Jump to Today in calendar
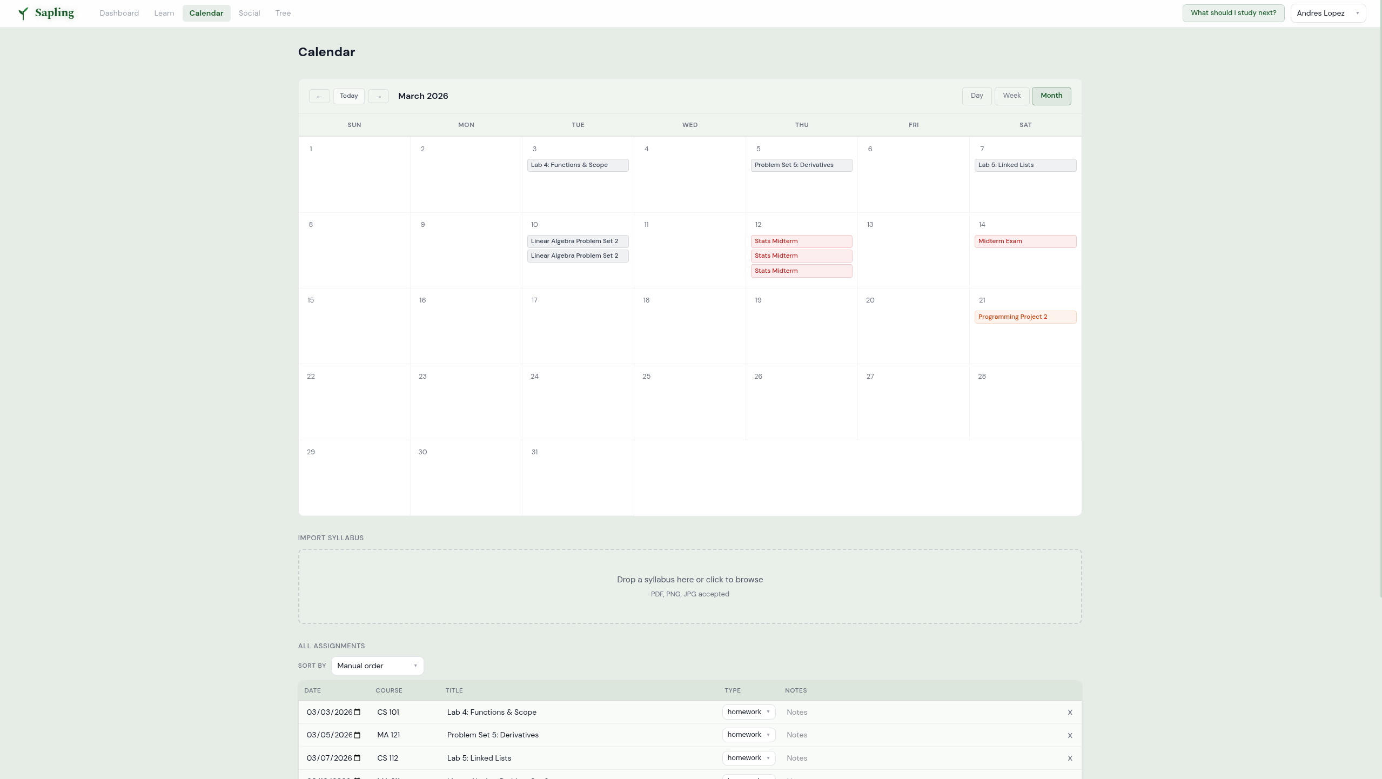 coord(348,96)
